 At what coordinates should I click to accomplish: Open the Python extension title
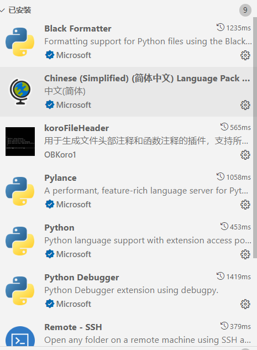[x=59, y=228]
